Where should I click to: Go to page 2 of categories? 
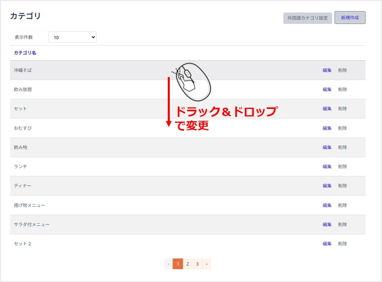[188, 264]
